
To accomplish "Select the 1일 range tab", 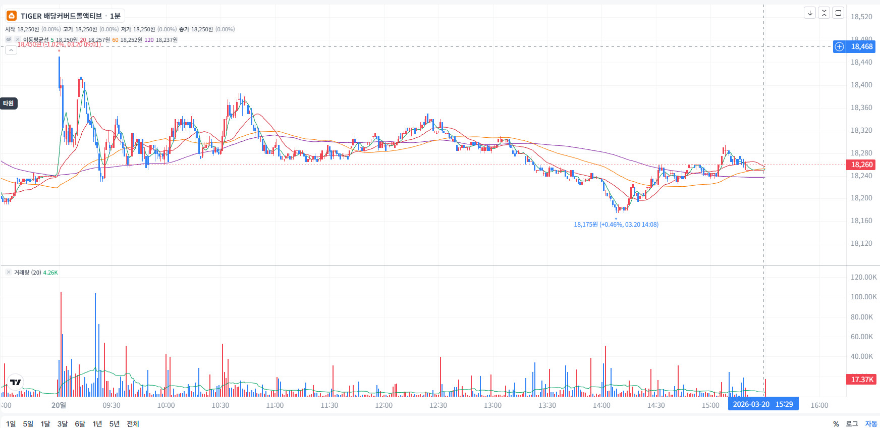I will click(x=11, y=423).
